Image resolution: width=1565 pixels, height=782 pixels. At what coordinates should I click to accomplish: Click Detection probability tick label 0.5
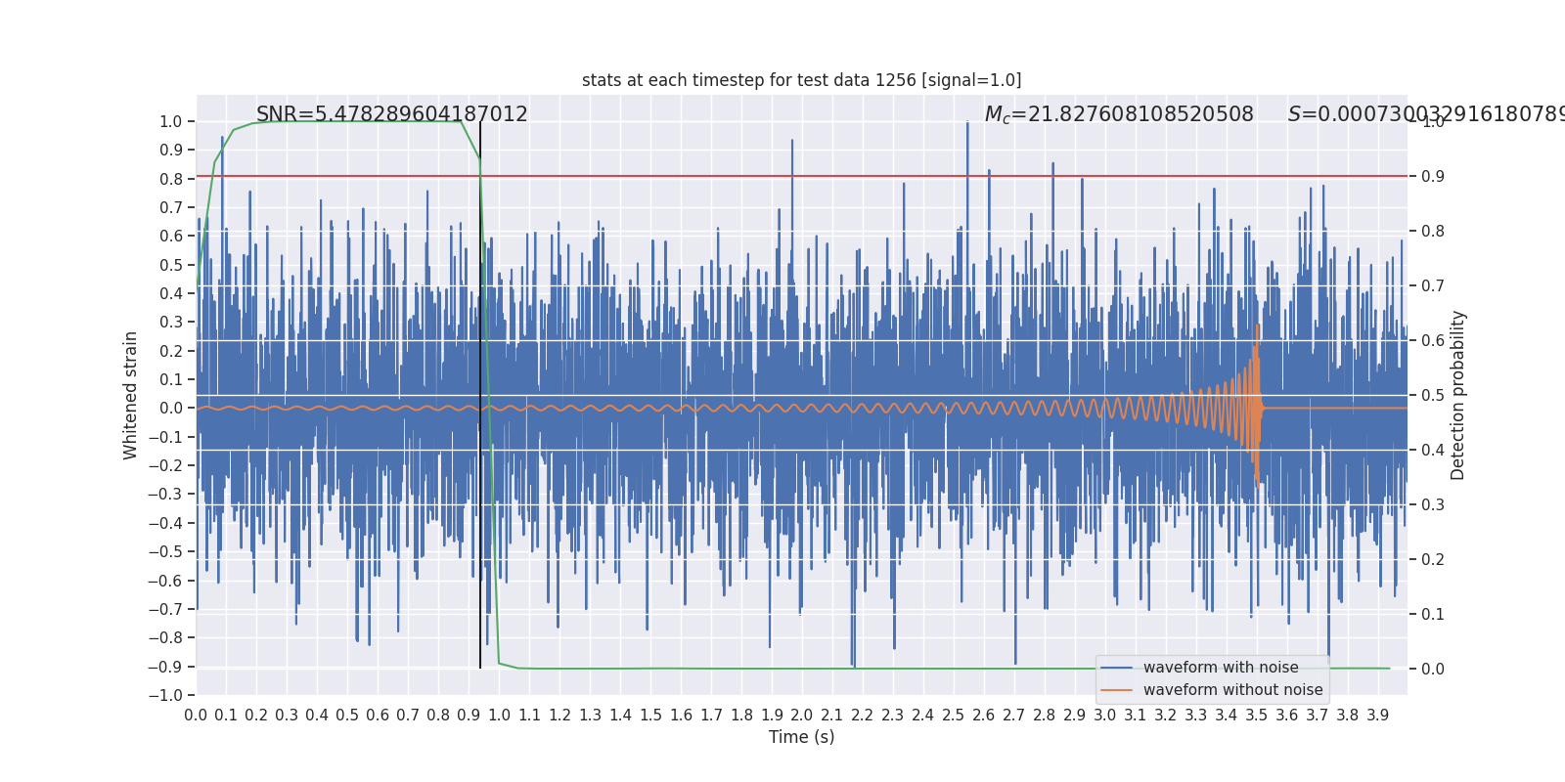coord(1433,396)
